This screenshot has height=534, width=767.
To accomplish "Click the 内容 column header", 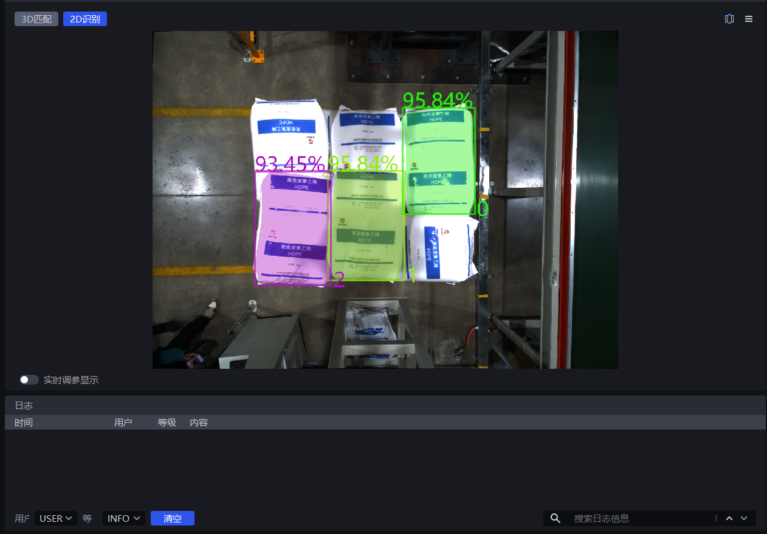I will click(199, 422).
